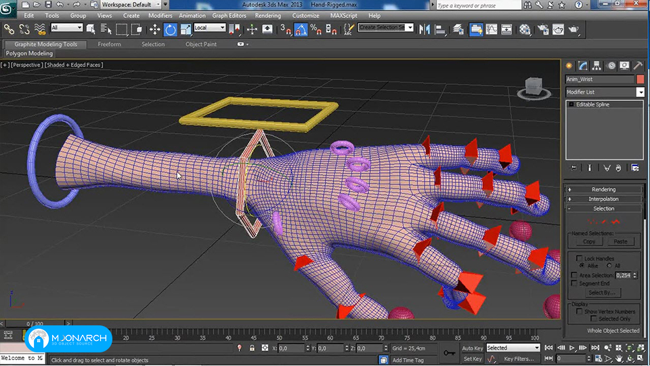Image resolution: width=650 pixels, height=366 pixels.
Task: Switch to the Utilities command panel
Action: point(638,66)
